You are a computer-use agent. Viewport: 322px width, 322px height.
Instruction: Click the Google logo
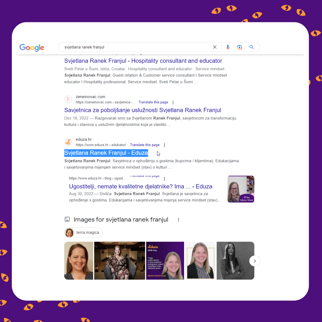pyautogui.click(x=32, y=47)
